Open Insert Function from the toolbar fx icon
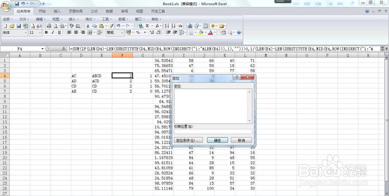This screenshot has height=196, width=389. click(x=157, y=26)
